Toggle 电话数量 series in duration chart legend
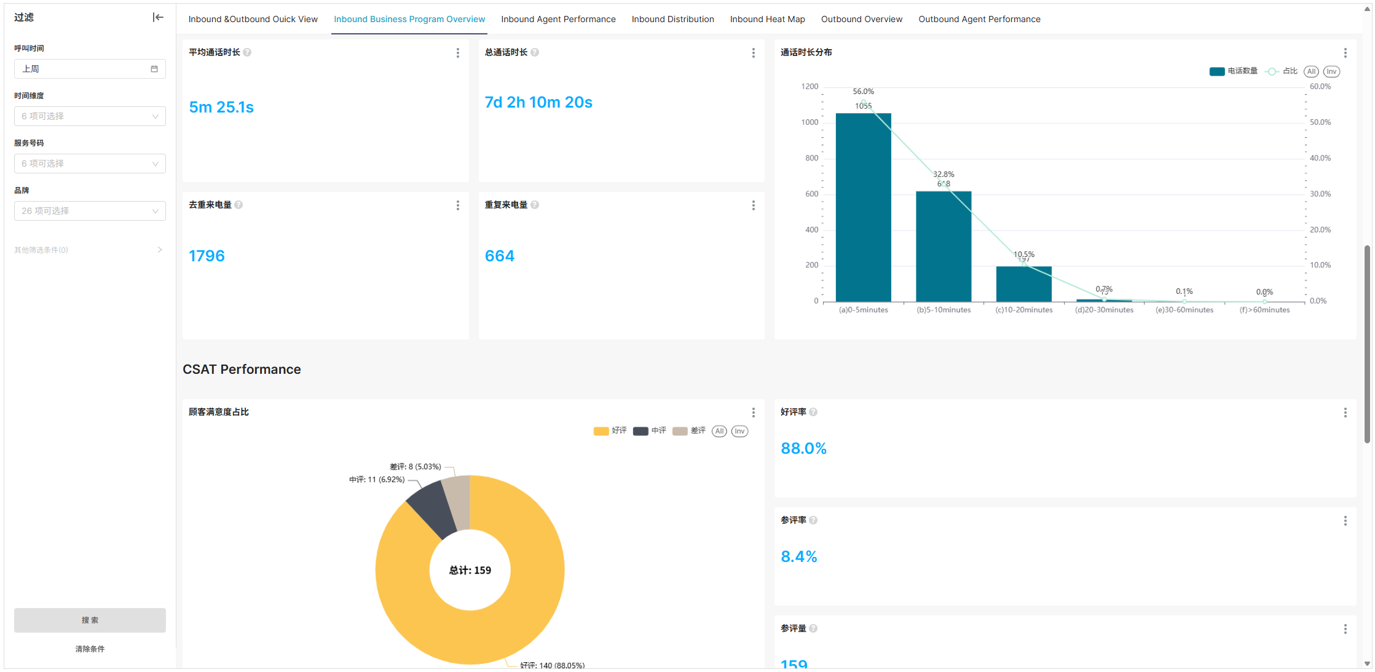 (x=1233, y=71)
